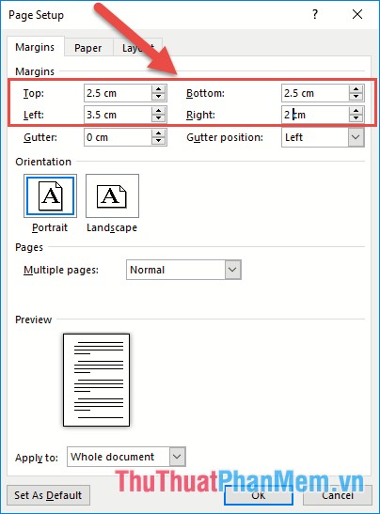This screenshot has height=514, width=380.
Task: Click the Right margin input field
Action: tap(315, 115)
